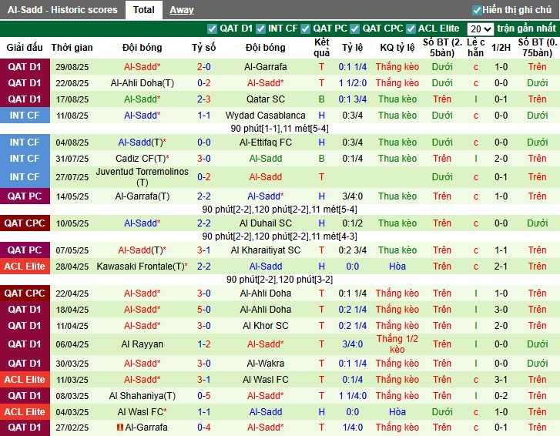The height and width of the screenshot is (436, 560).
Task: Toggle the Hiển thị ghi chú checkbox
Action: (477, 10)
